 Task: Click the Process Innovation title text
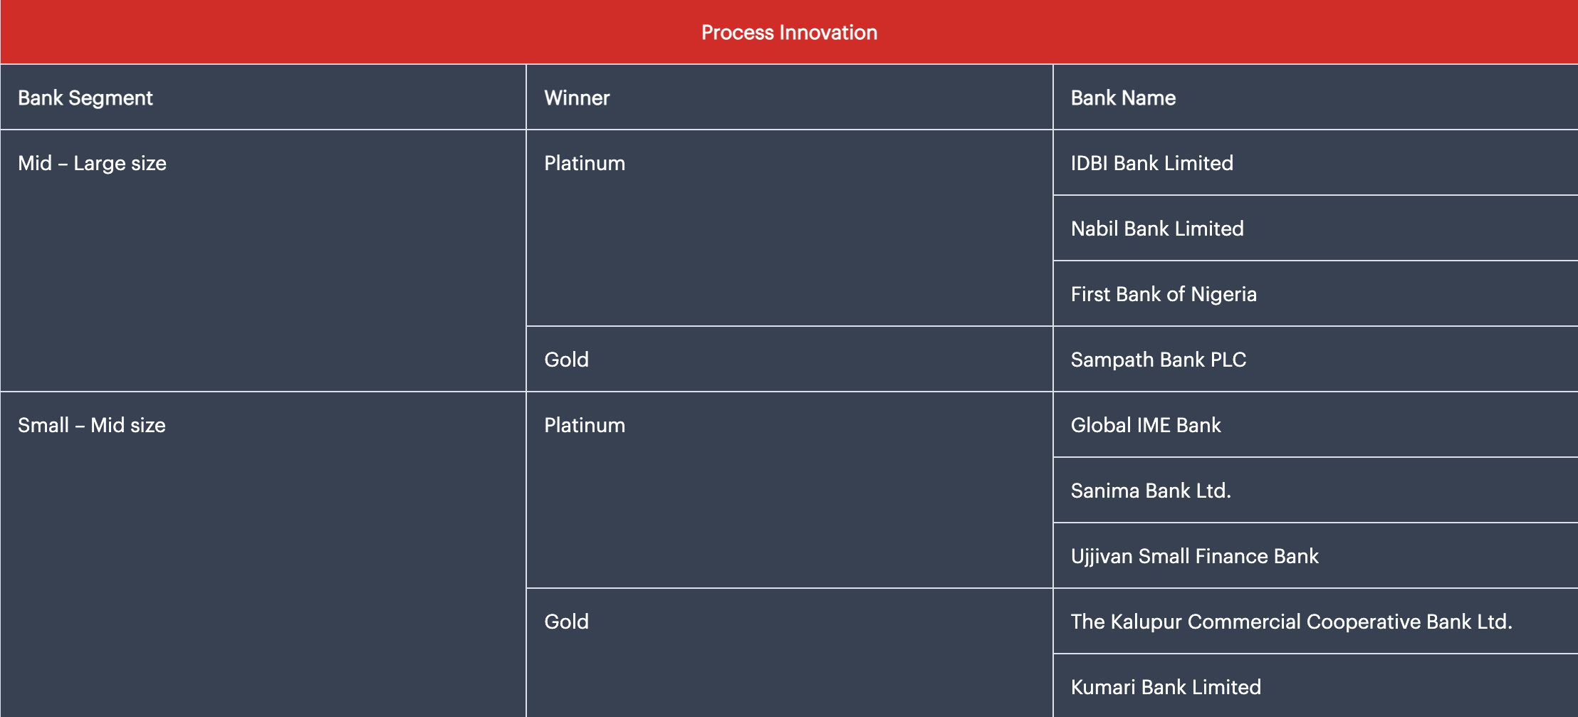(x=789, y=33)
